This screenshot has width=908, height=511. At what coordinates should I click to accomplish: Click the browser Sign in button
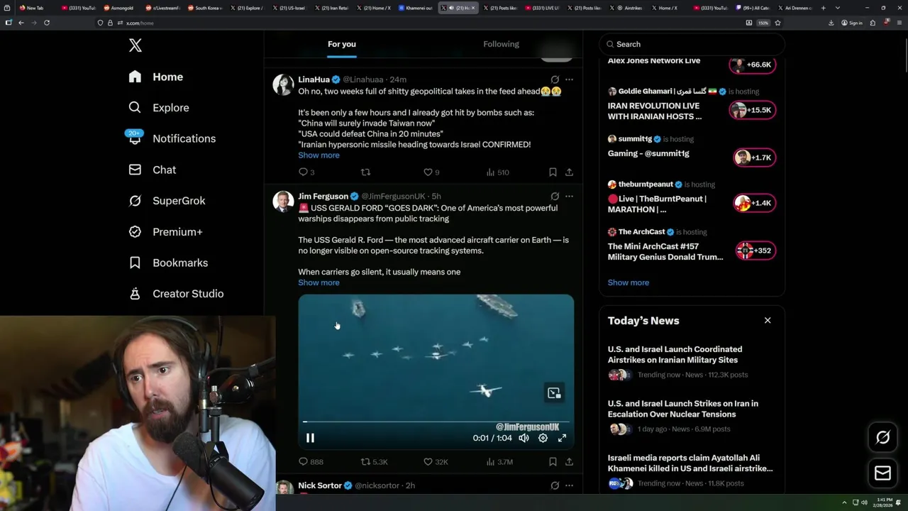(x=851, y=23)
